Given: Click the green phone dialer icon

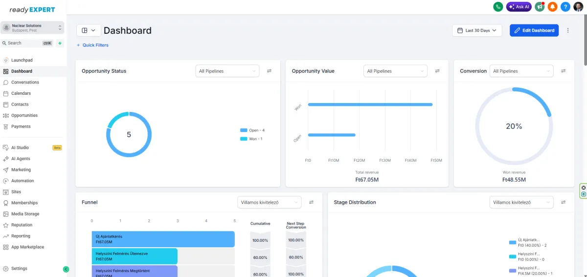Looking at the screenshot, I should [498, 7].
